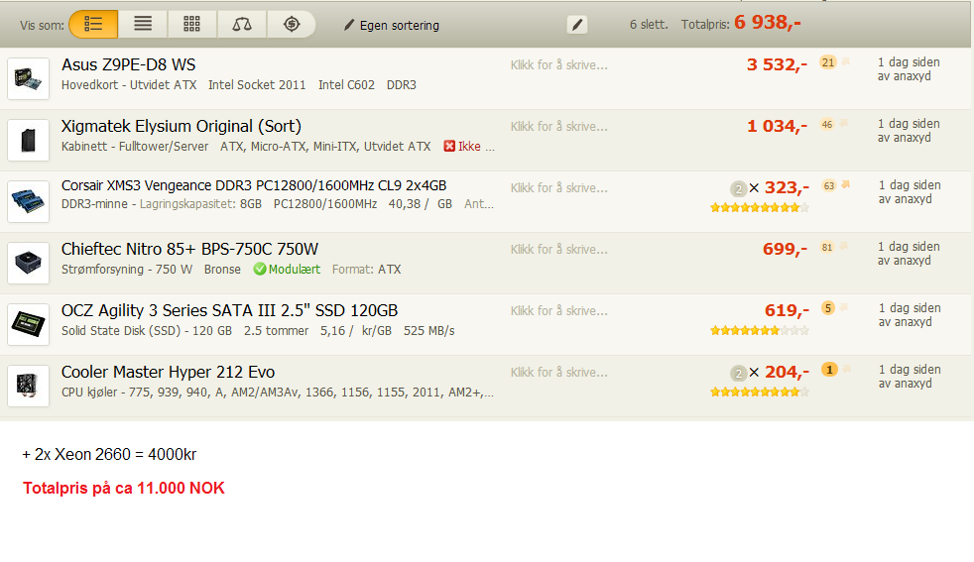Click the flag icon on OCZ row
The image size is (974, 562).
pos(843,307)
